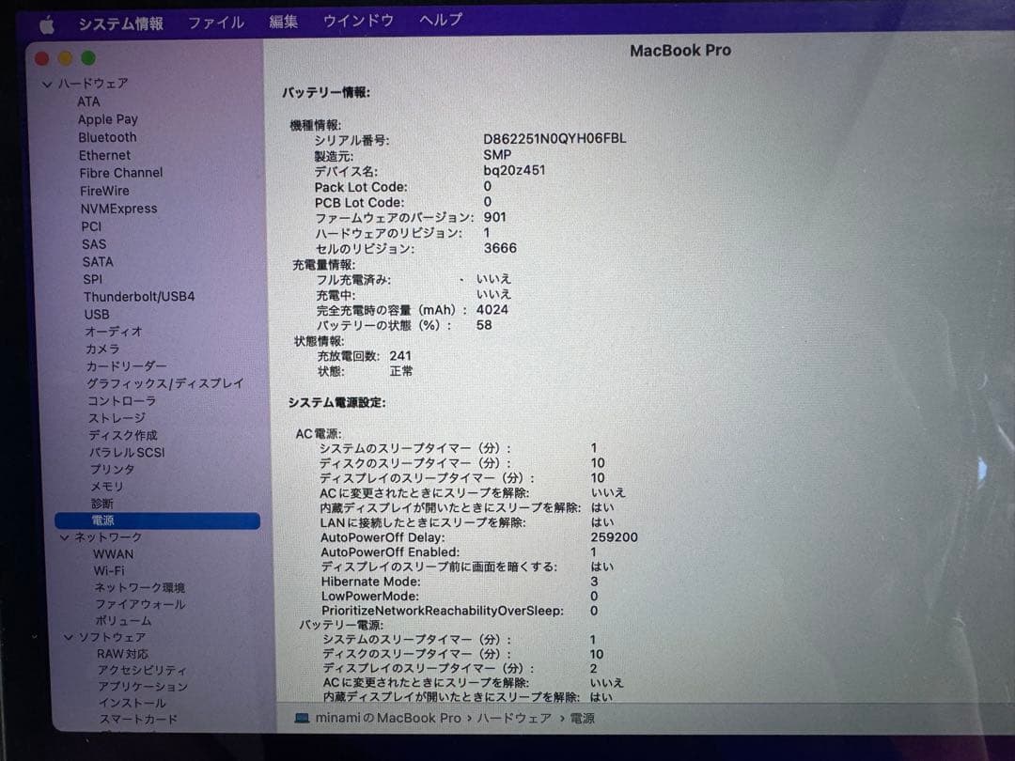Click minami の MacBook Pro in path bar
This screenshot has height=761, width=1015.
[388, 719]
